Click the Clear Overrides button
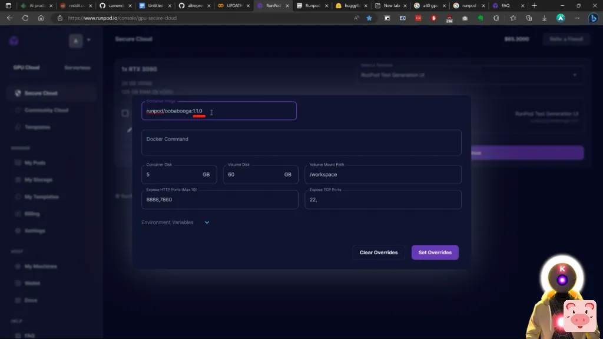 coord(379,252)
